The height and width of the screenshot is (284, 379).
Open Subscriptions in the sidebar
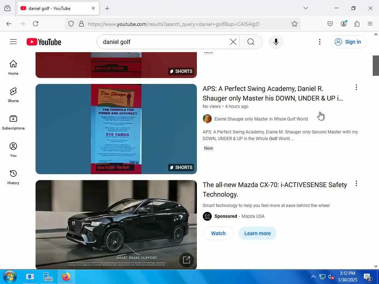(13, 122)
